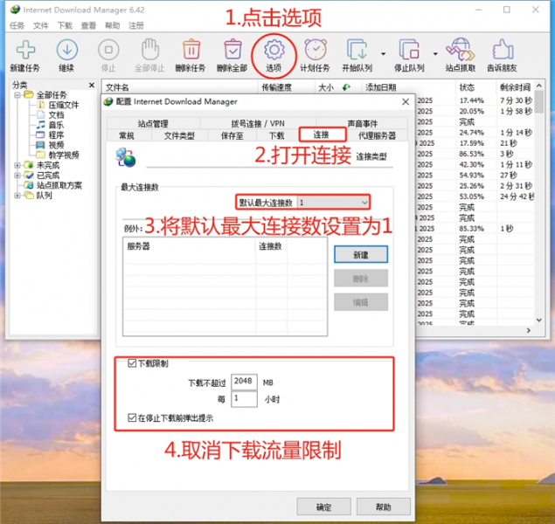The image size is (555, 524).
Task: Expand the 已完成 tree node
Action: [x=17, y=175]
